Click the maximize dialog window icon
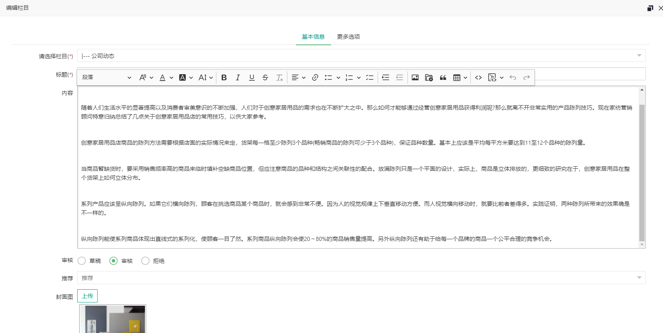 coord(650,8)
